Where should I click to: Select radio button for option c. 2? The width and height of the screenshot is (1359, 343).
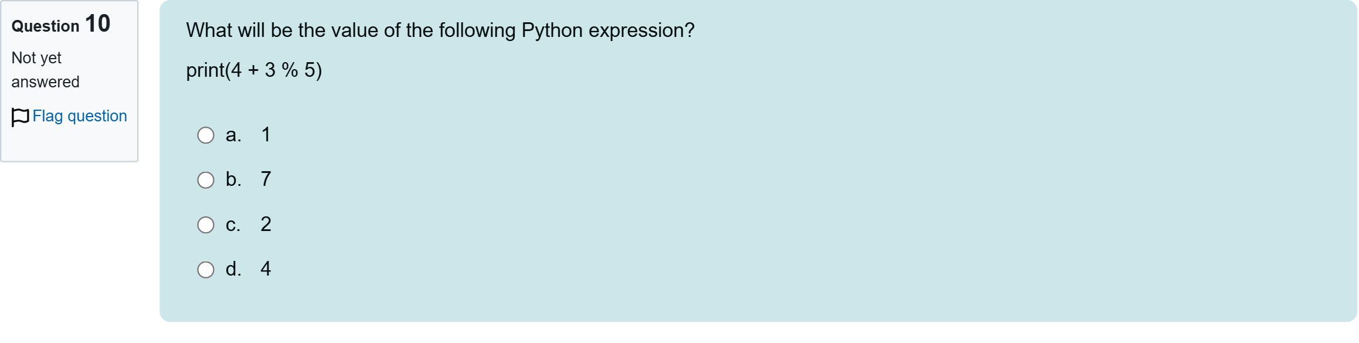click(x=206, y=224)
